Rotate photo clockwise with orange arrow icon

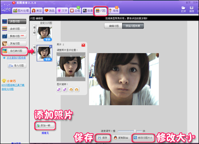tap(77, 90)
